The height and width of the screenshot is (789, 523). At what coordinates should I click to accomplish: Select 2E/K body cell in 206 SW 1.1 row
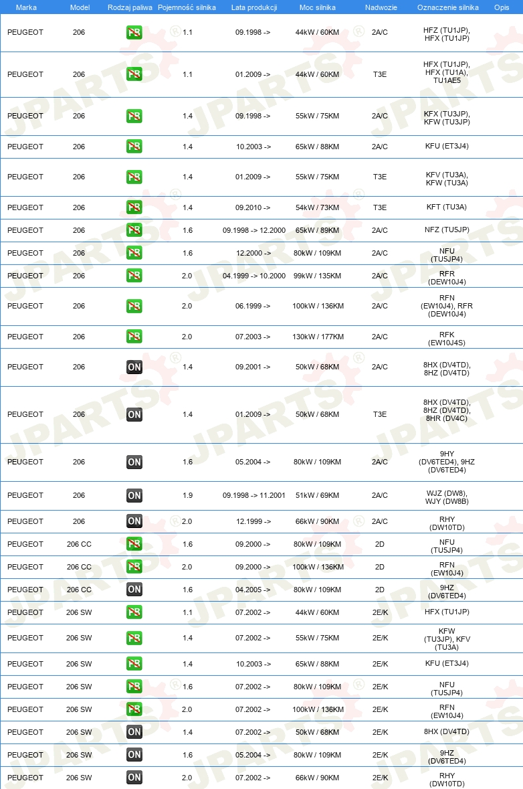pyautogui.click(x=380, y=612)
